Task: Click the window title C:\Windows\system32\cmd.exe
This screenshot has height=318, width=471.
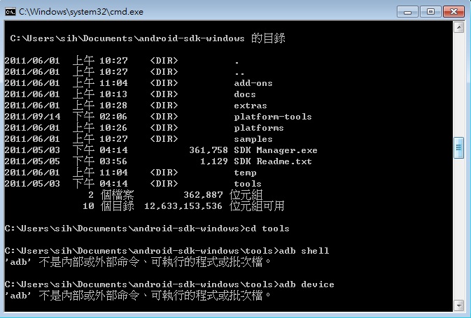Action: pyautogui.click(x=81, y=12)
